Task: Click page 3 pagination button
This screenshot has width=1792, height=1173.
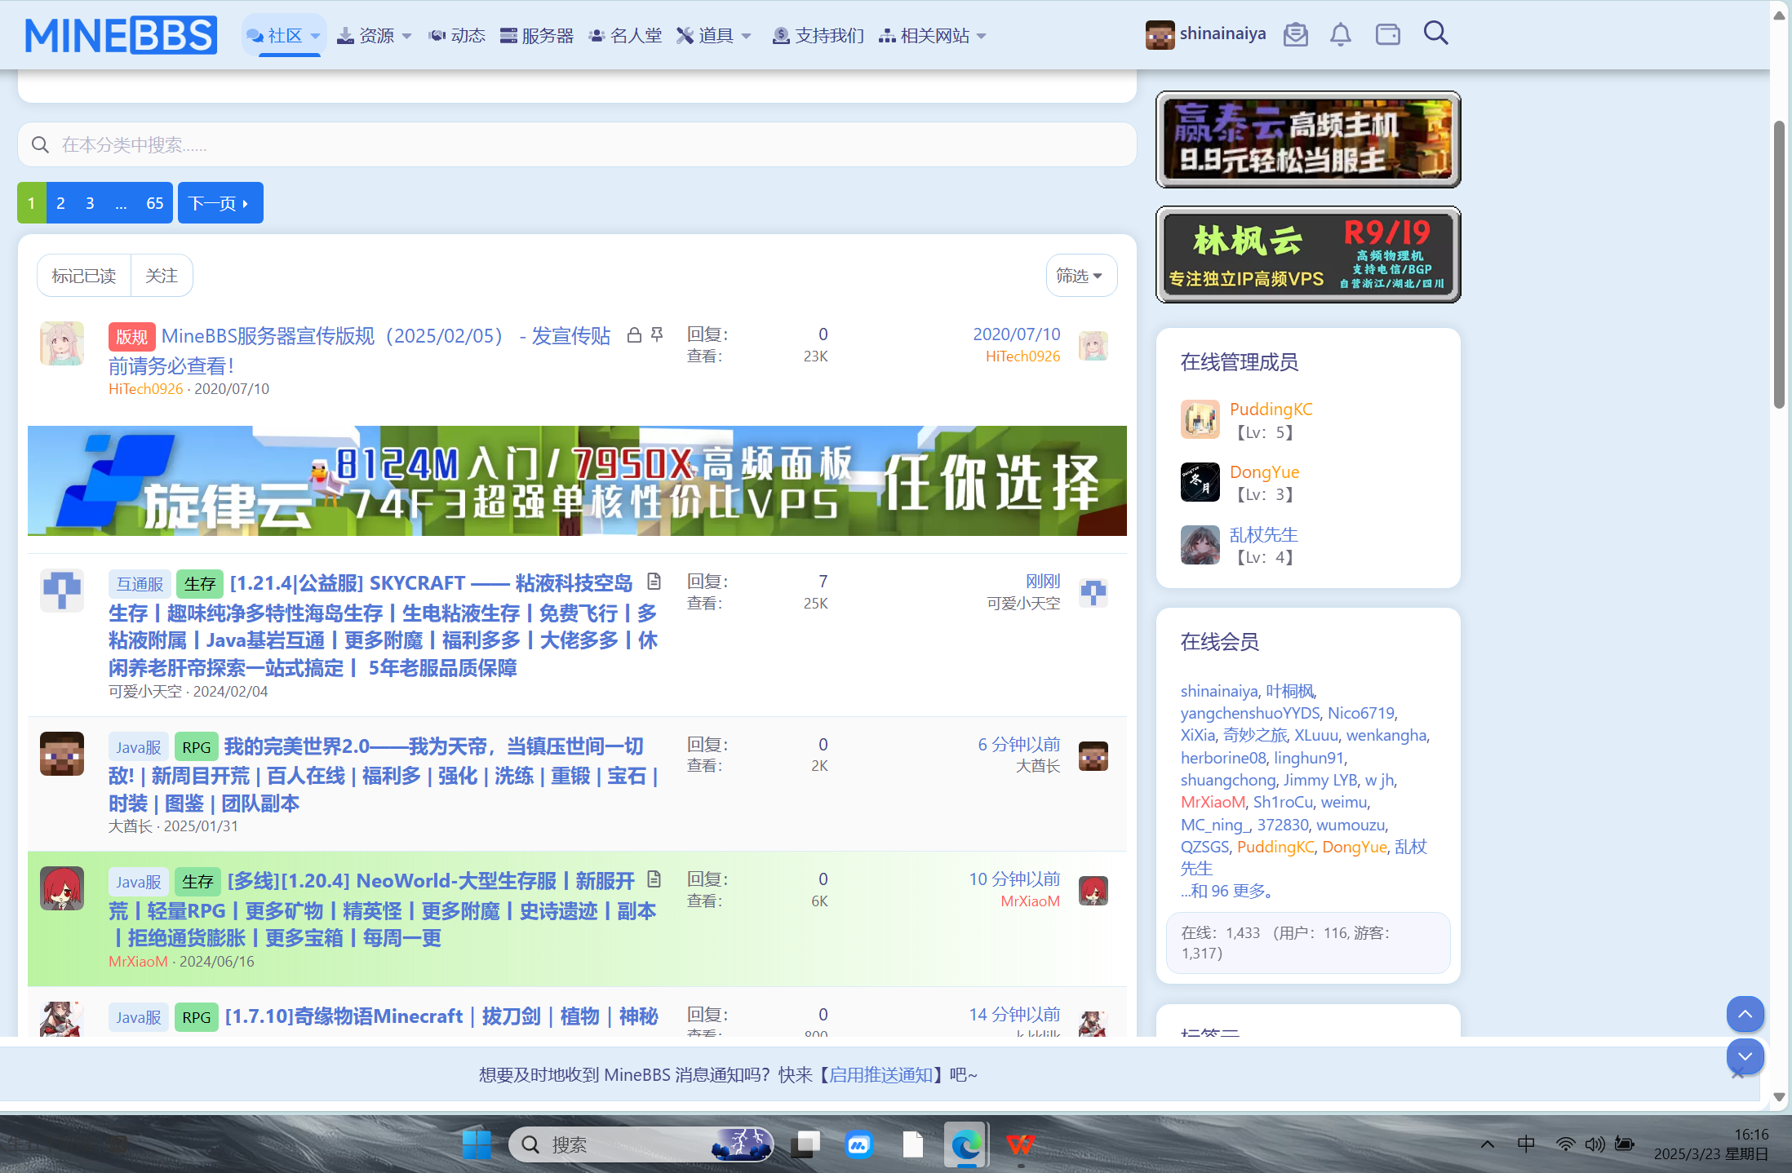Action: pos(90,203)
